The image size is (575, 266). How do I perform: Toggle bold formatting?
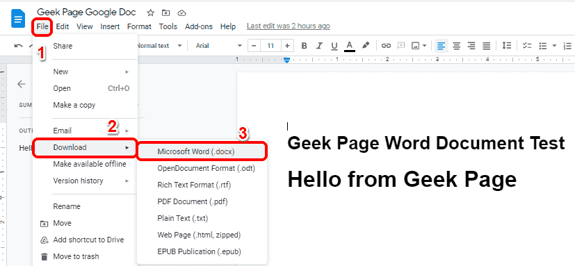pos(304,46)
